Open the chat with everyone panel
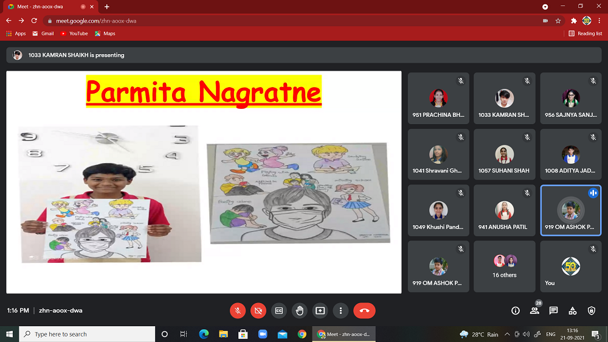 tap(553, 310)
